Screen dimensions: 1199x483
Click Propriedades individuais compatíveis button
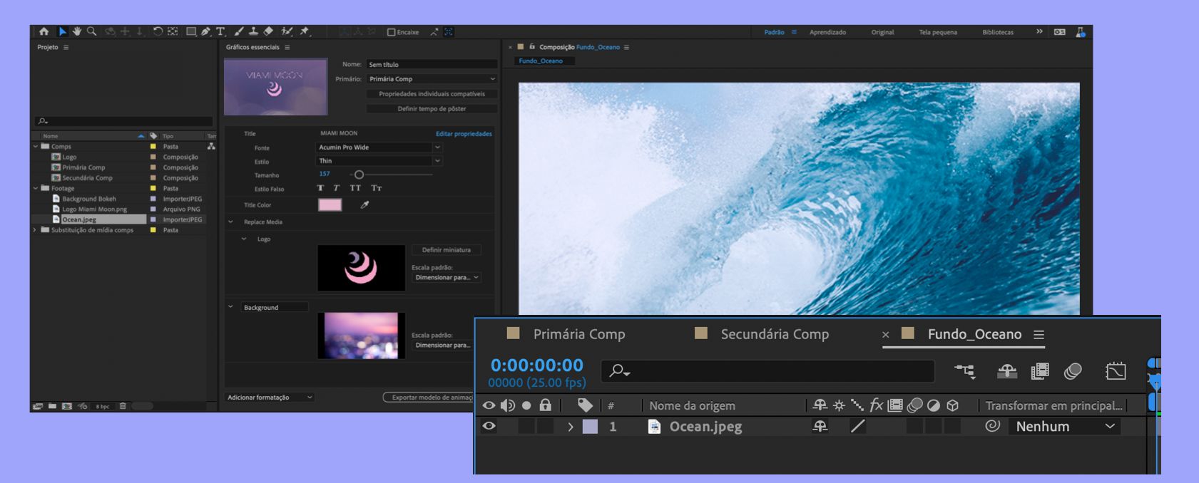coord(432,94)
